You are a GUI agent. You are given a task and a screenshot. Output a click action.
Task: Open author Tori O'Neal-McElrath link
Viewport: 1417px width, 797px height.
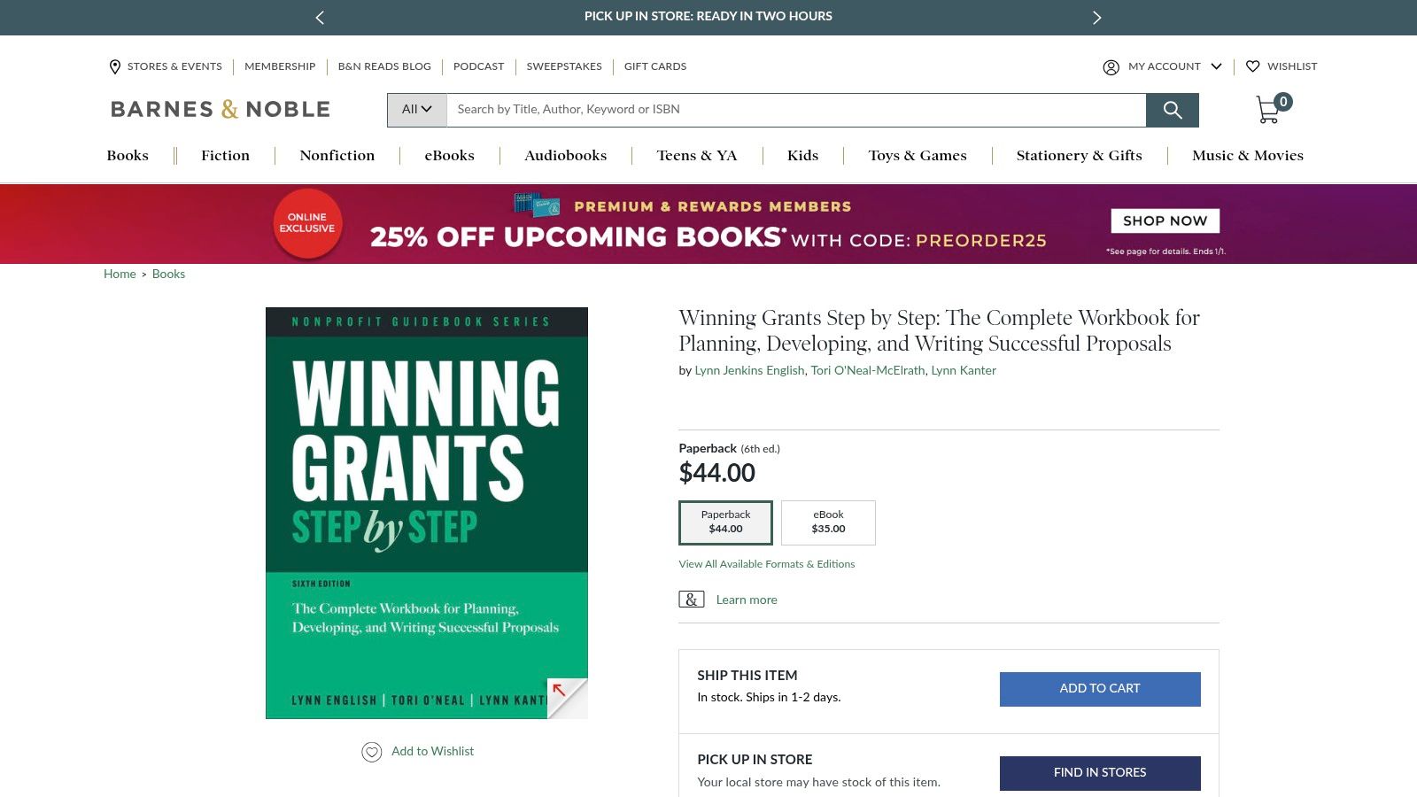(868, 371)
